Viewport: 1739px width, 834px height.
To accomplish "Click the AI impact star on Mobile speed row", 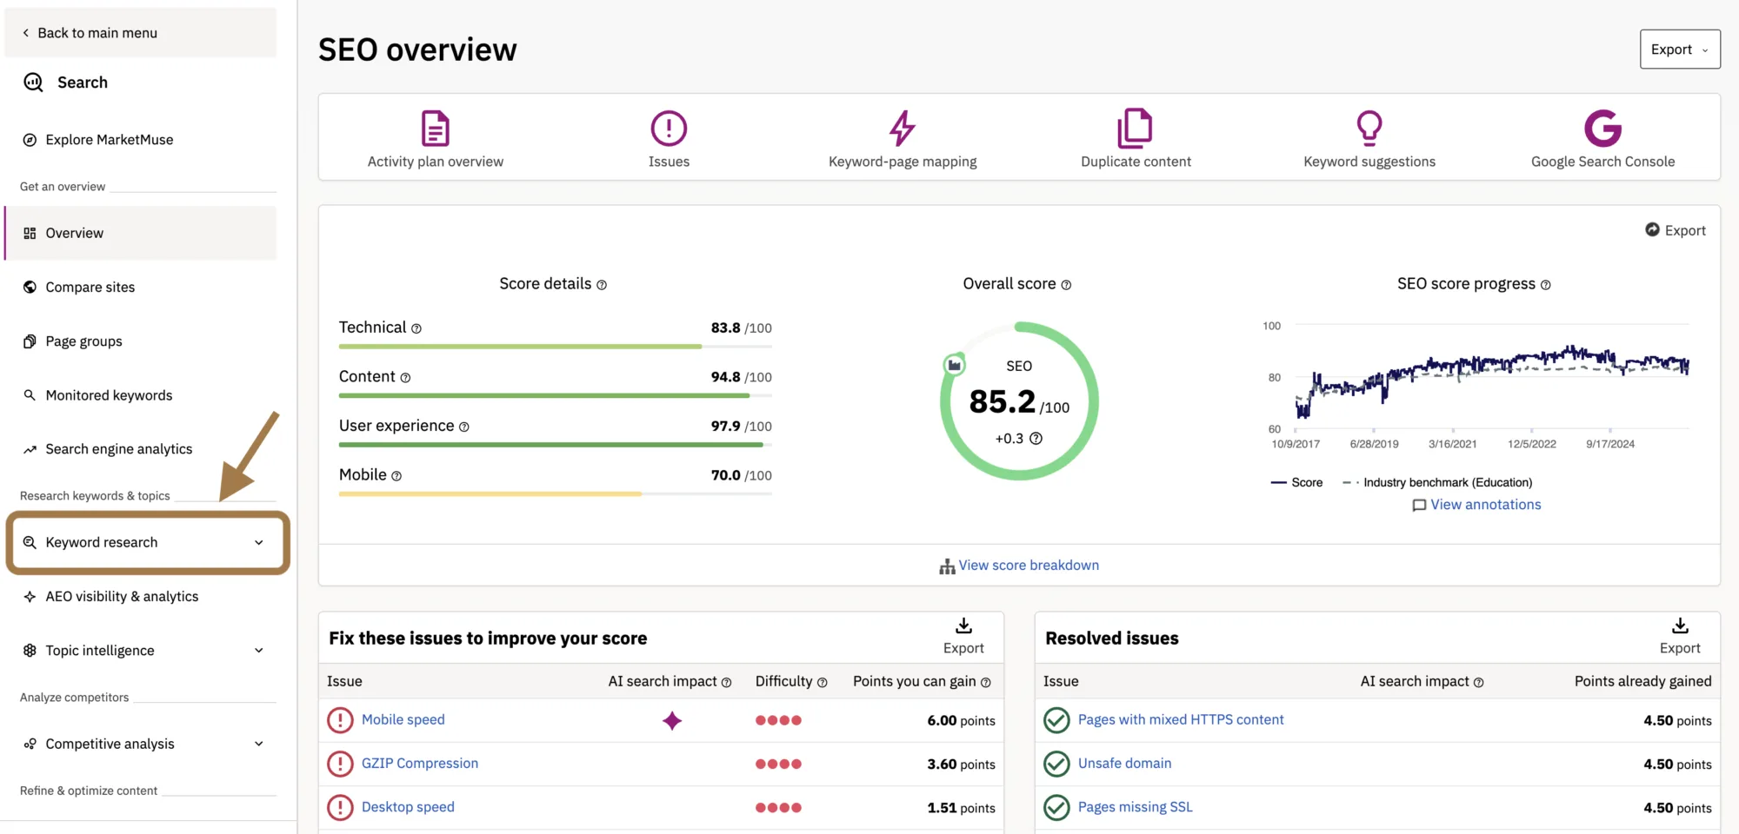I will click(x=672, y=721).
